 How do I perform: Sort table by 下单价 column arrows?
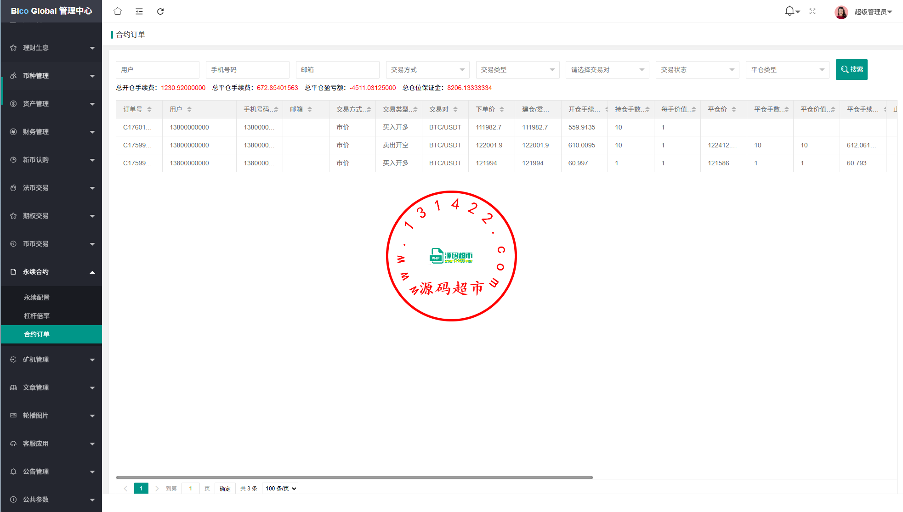(502, 109)
